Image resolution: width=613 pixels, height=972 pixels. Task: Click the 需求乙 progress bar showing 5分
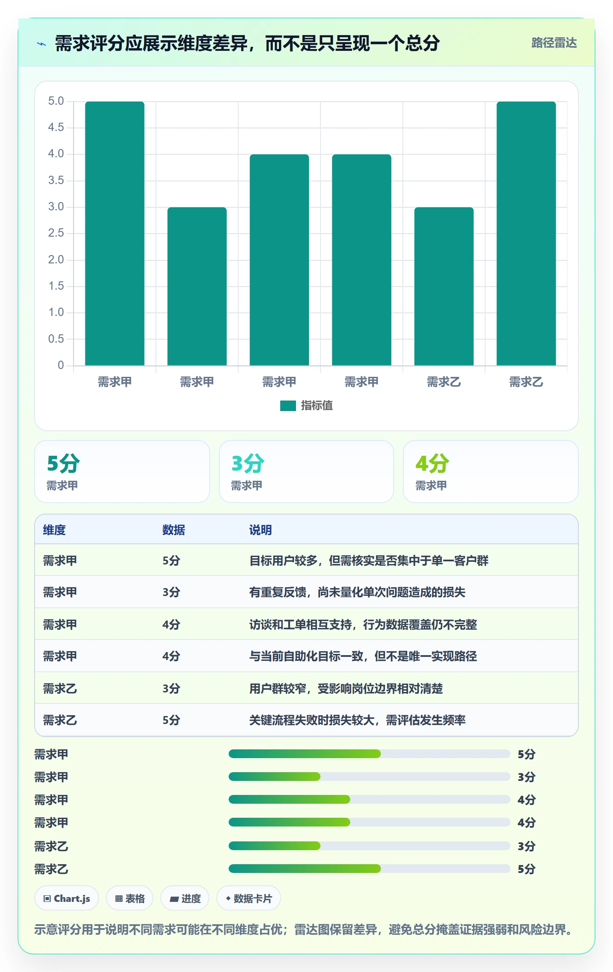(369, 869)
